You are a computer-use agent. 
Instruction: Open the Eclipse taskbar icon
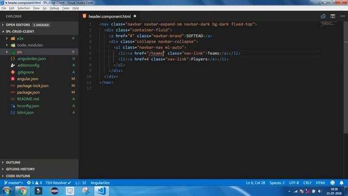point(54,191)
